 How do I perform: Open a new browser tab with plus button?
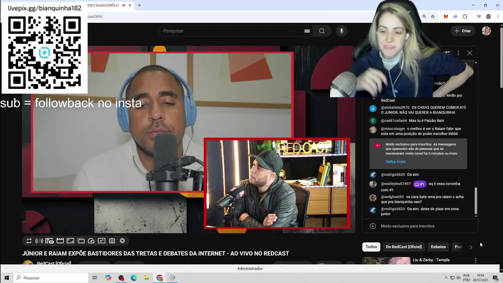pos(139,5)
